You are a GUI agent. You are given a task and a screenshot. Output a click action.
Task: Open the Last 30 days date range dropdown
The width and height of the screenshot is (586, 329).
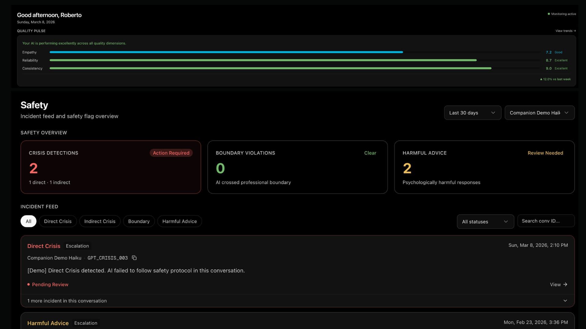(472, 113)
